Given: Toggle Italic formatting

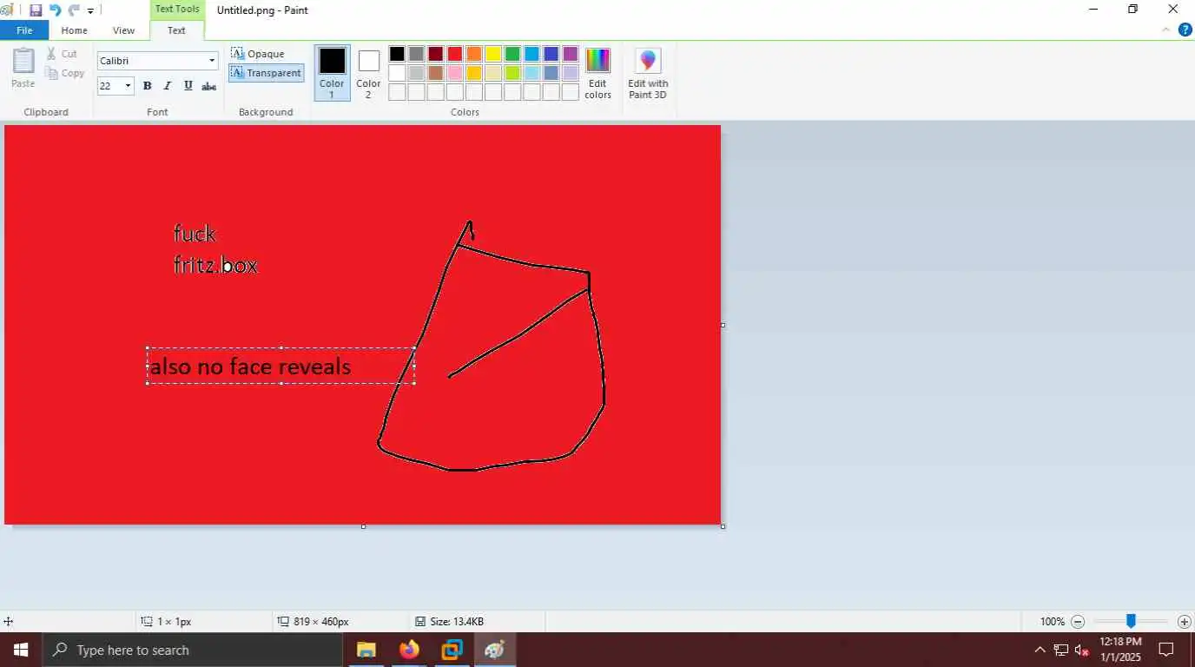Looking at the screenshot, I should (168, 86).
